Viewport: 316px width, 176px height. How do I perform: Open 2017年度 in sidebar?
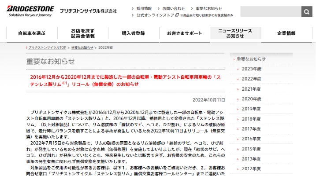[251, 129]
